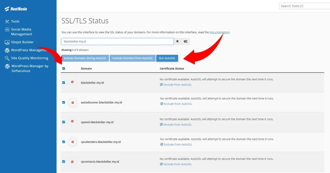
Task: Click red status icon for blackdollar.my.id
Action: coord(72,82)
